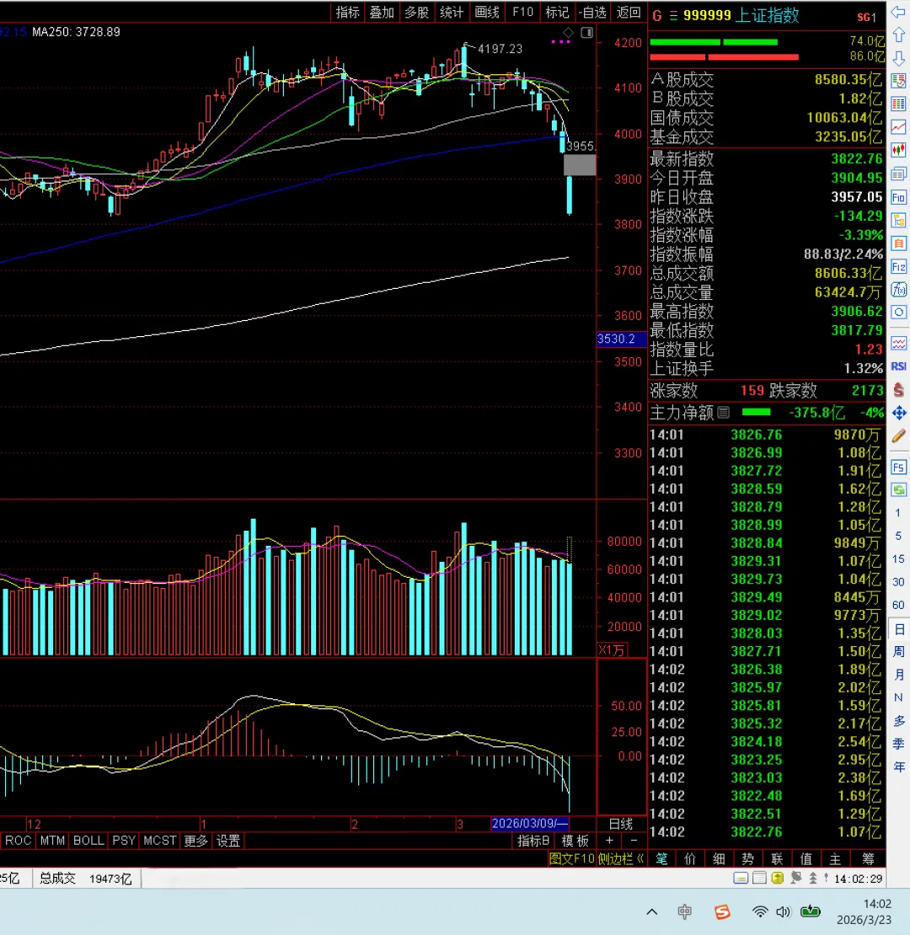Viewport: 910px width, 935px height.
Task: Open the 画线 draw line menu
Action: (x=487, y=13)
